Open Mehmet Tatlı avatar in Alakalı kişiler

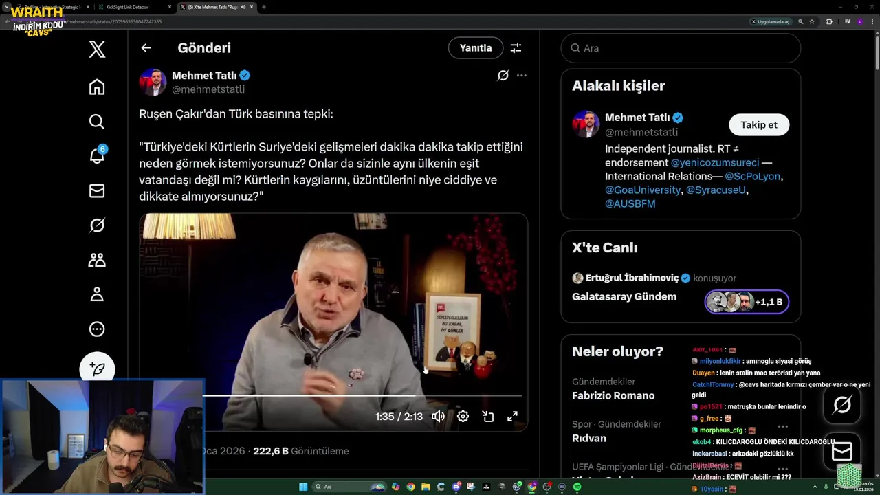click(x=586, y=124)
